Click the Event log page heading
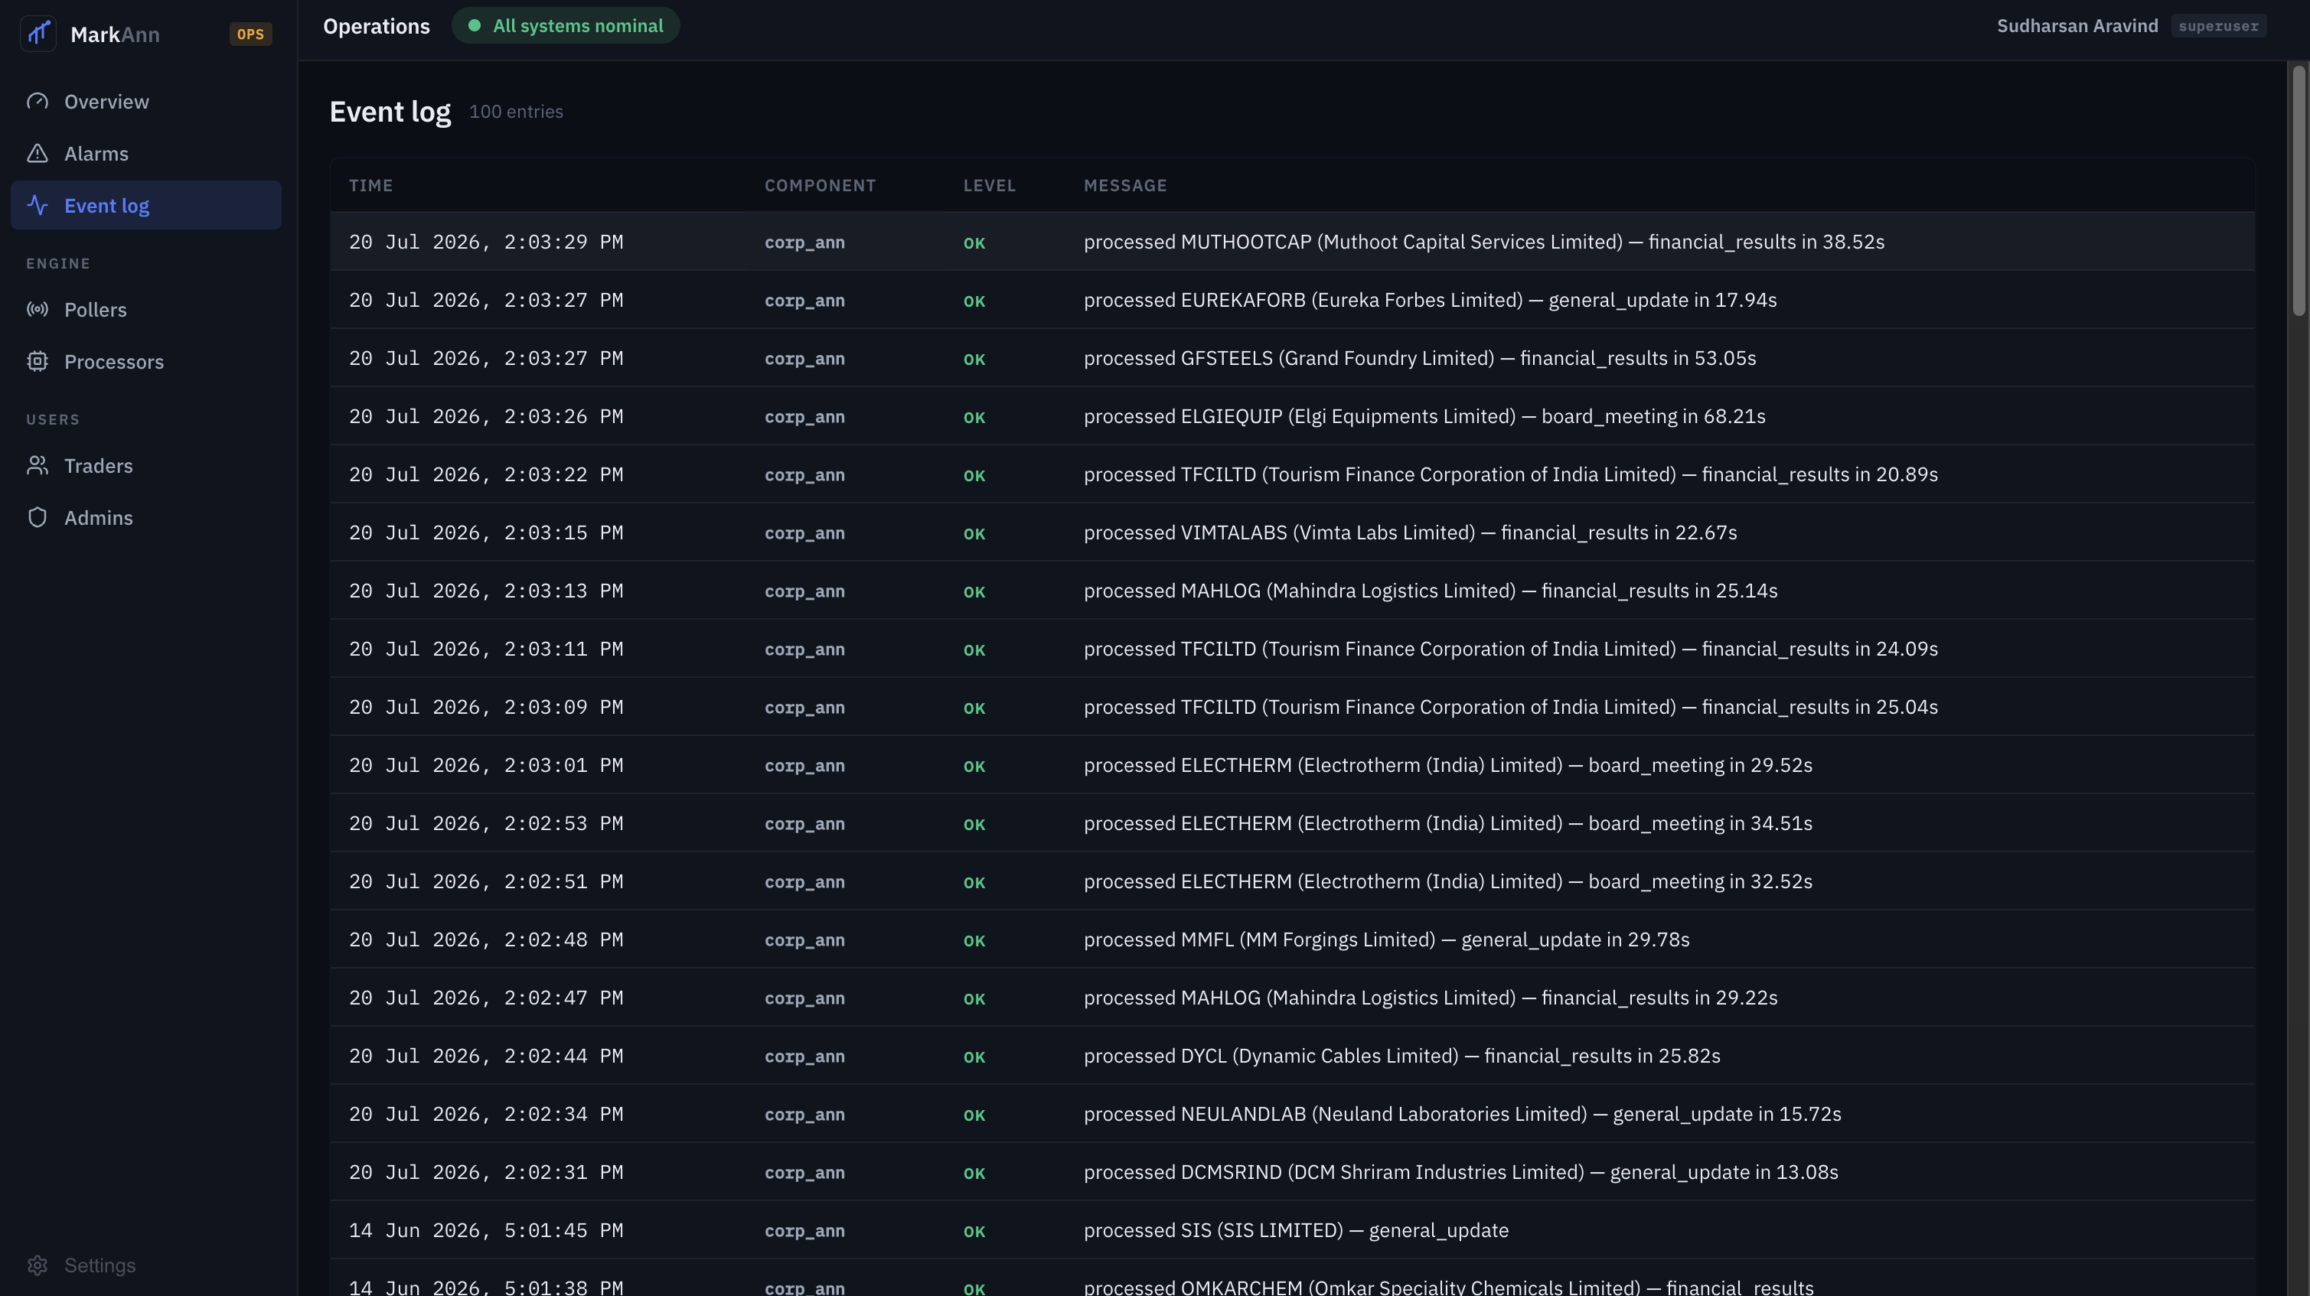The width and height of the screenshot is (2310, 1296). tap(390, 112)
